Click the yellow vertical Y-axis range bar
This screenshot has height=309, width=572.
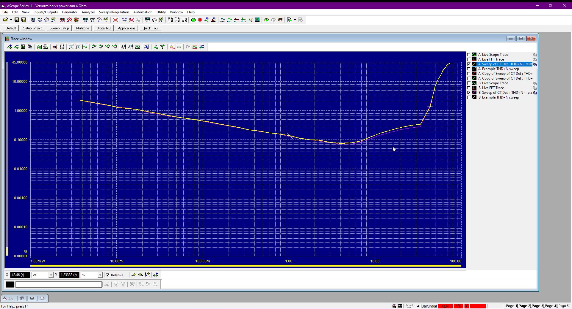coord(7,251)
